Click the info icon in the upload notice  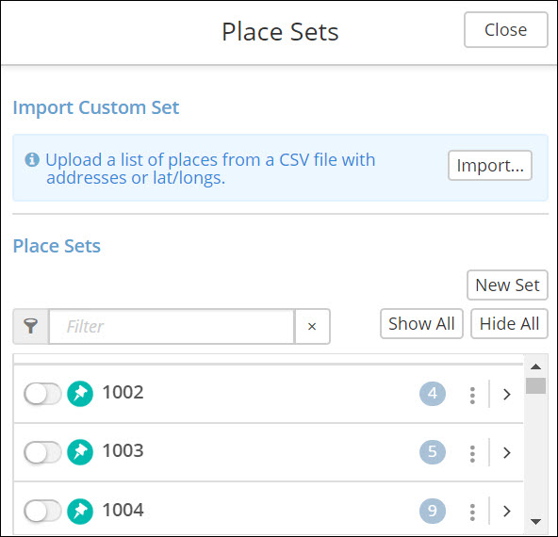coord(32,159)
